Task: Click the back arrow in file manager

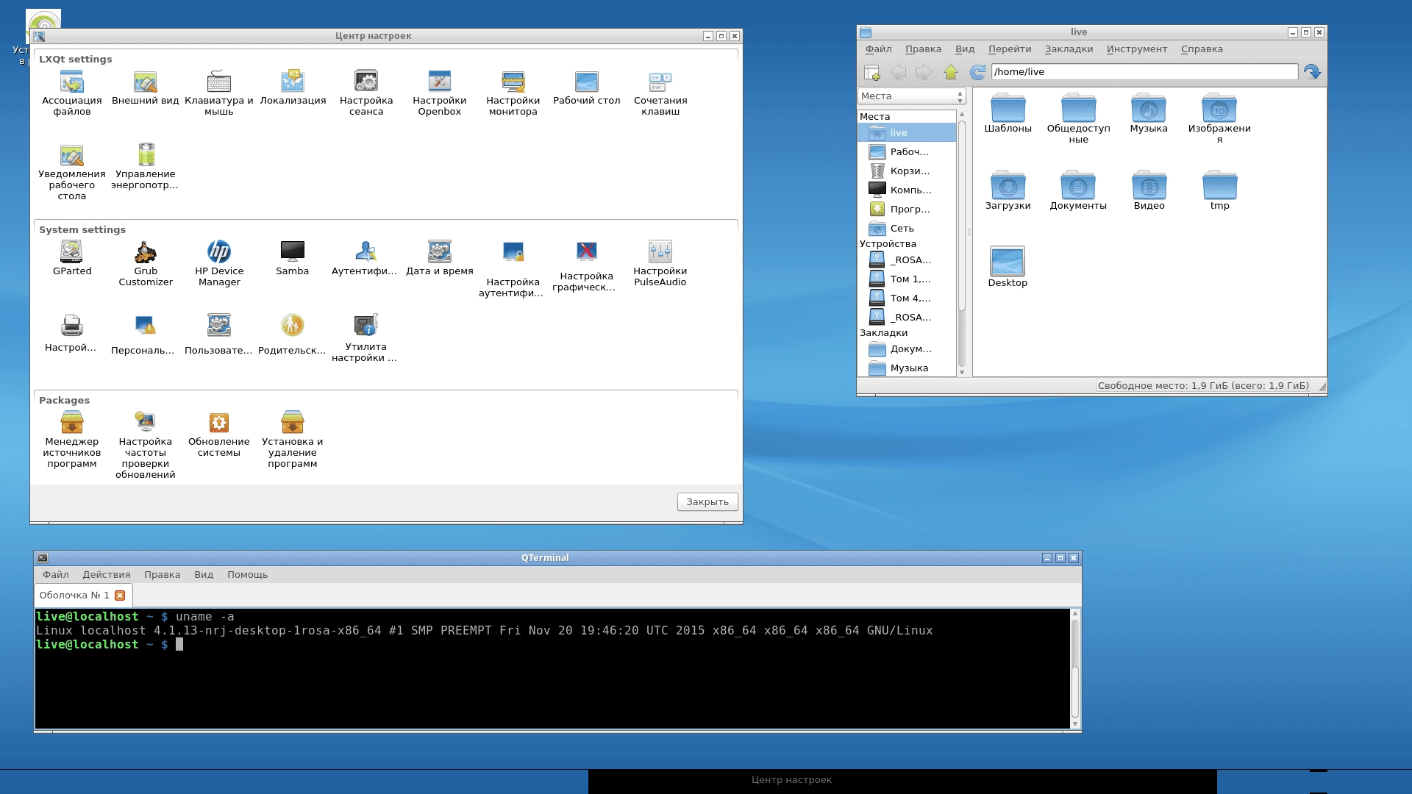Action: pos(898,72)
